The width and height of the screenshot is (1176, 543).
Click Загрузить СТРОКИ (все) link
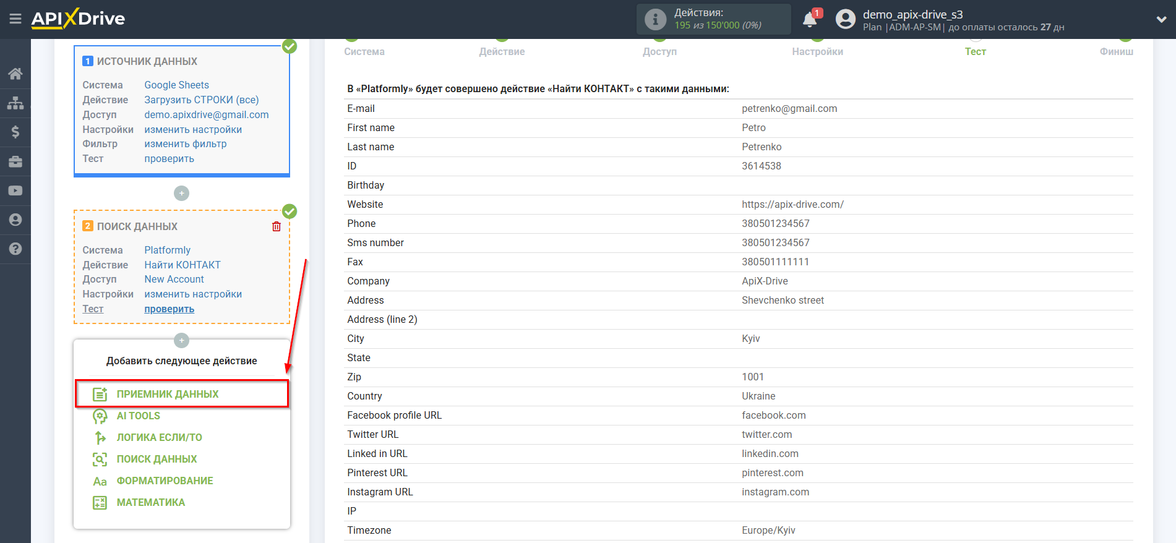[202, 100]
